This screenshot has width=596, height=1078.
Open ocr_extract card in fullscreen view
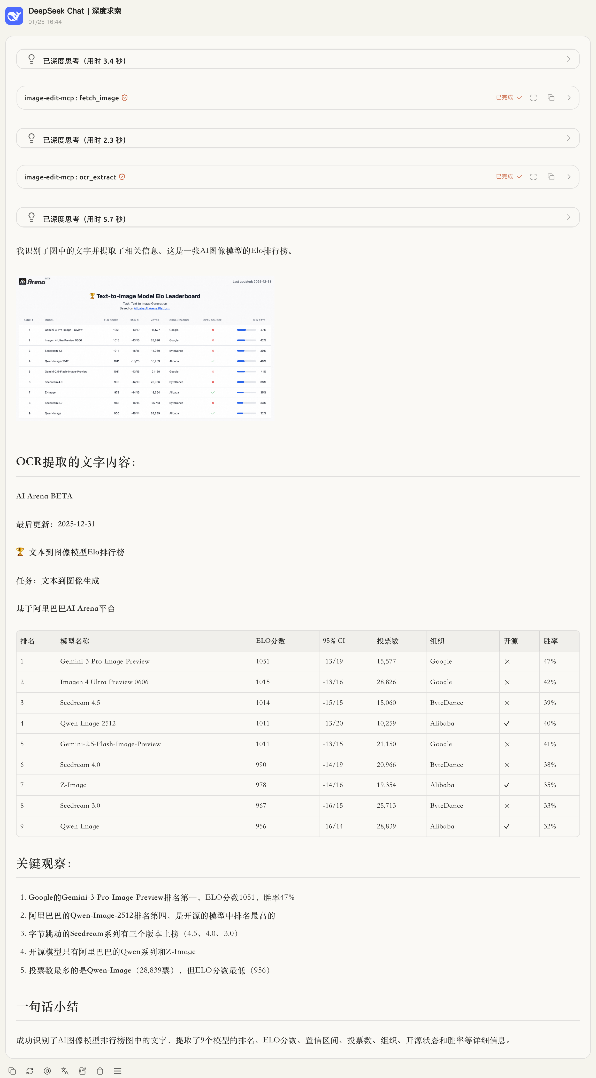click(x=533, y=177)
